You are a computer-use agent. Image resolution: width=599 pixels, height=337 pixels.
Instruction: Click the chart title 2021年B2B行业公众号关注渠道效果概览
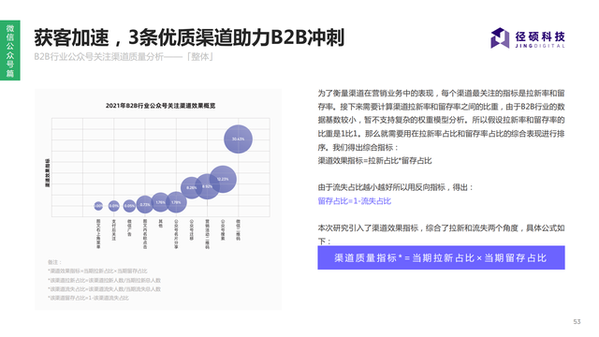pyautogui.click(x=160, y=106)
